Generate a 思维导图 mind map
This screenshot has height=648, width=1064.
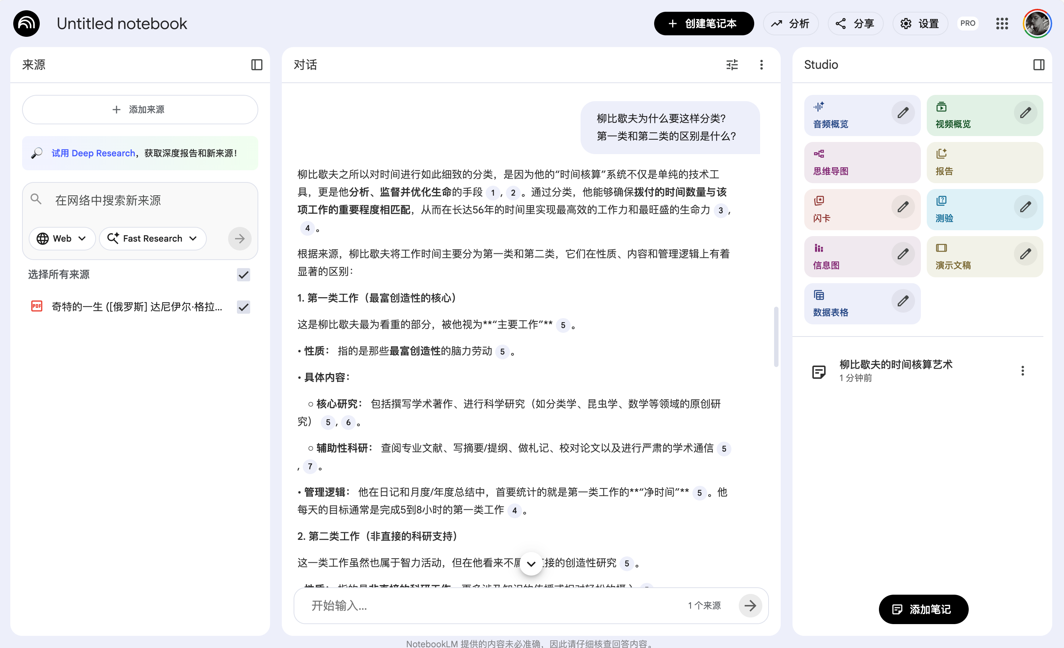(862, 162)
